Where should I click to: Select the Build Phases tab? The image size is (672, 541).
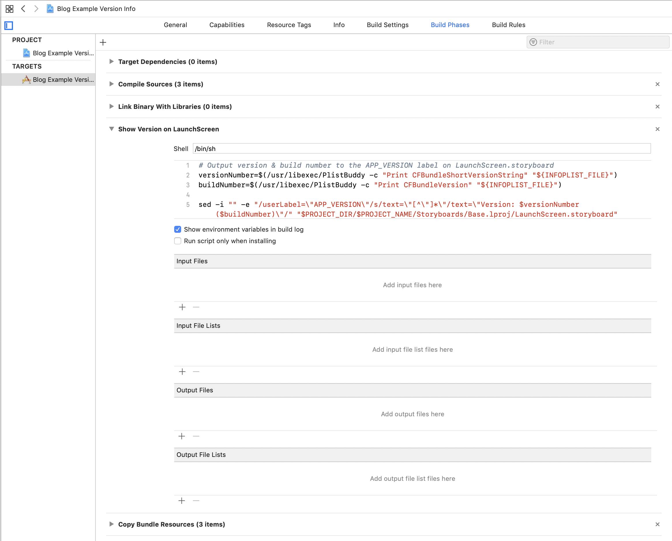tap(450, 25)
